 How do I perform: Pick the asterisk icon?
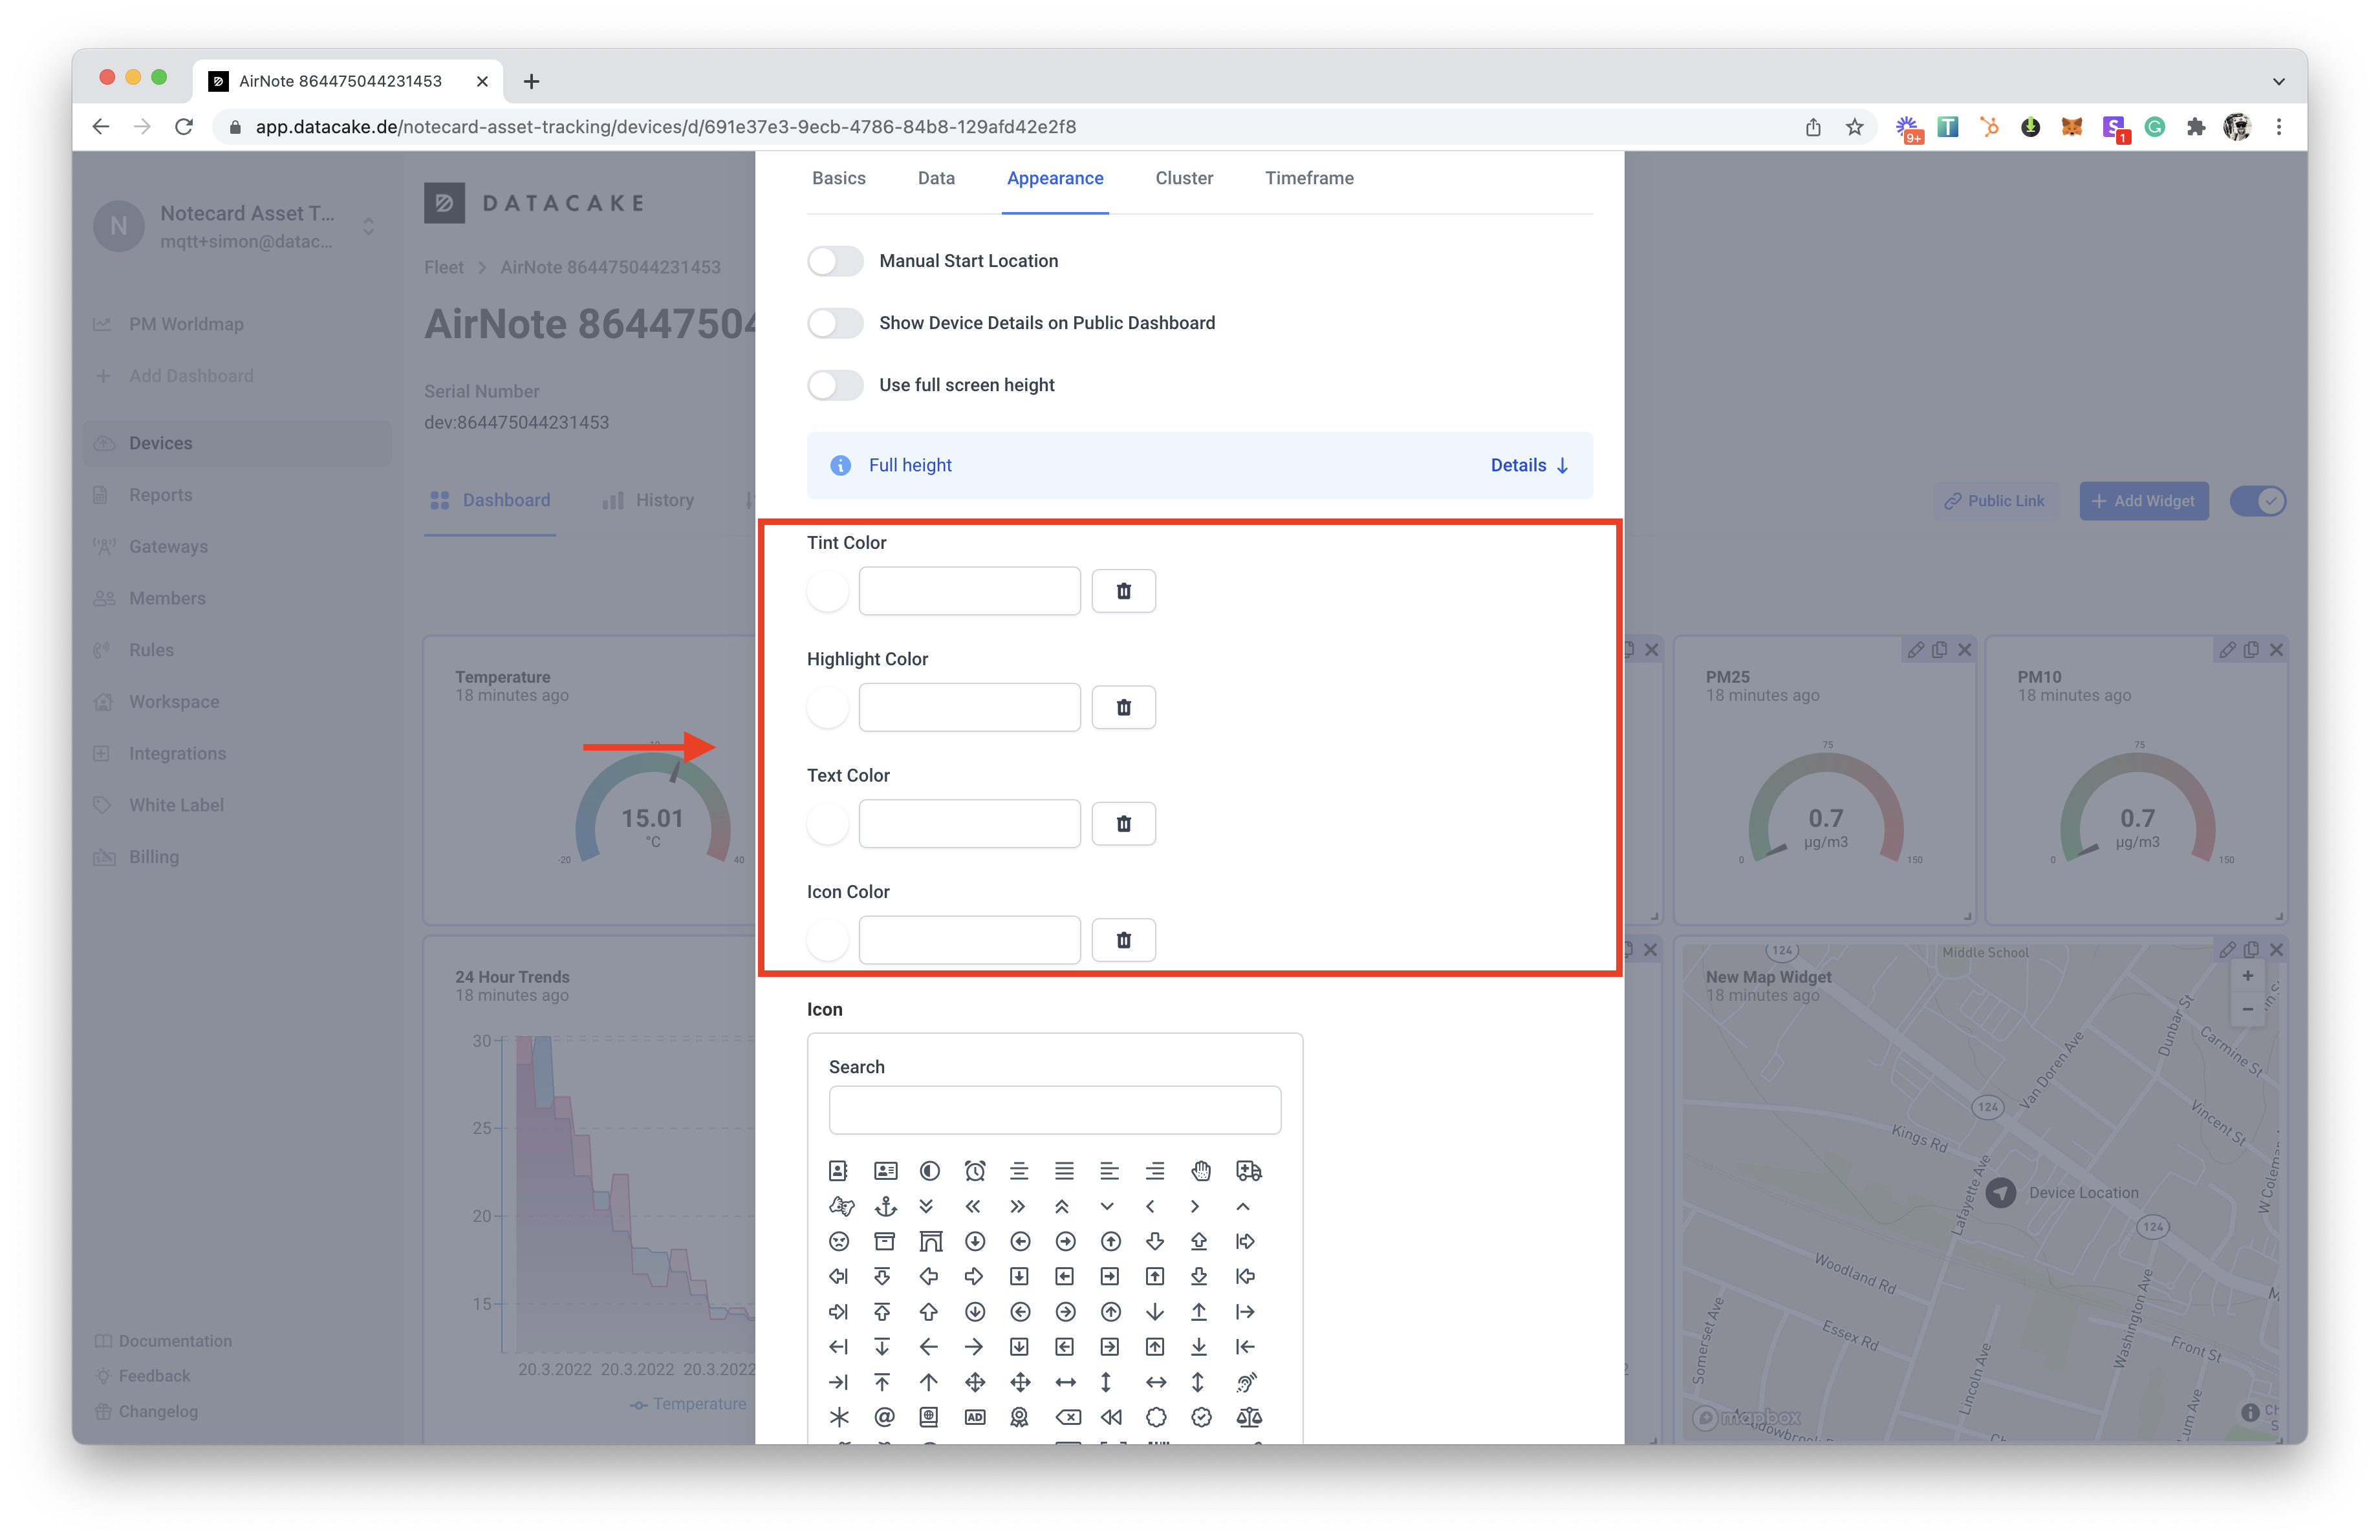(838, 1417)
